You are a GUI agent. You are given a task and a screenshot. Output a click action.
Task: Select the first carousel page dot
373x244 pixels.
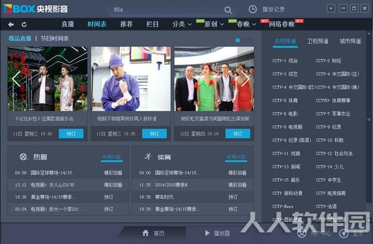tap(237, 40)
